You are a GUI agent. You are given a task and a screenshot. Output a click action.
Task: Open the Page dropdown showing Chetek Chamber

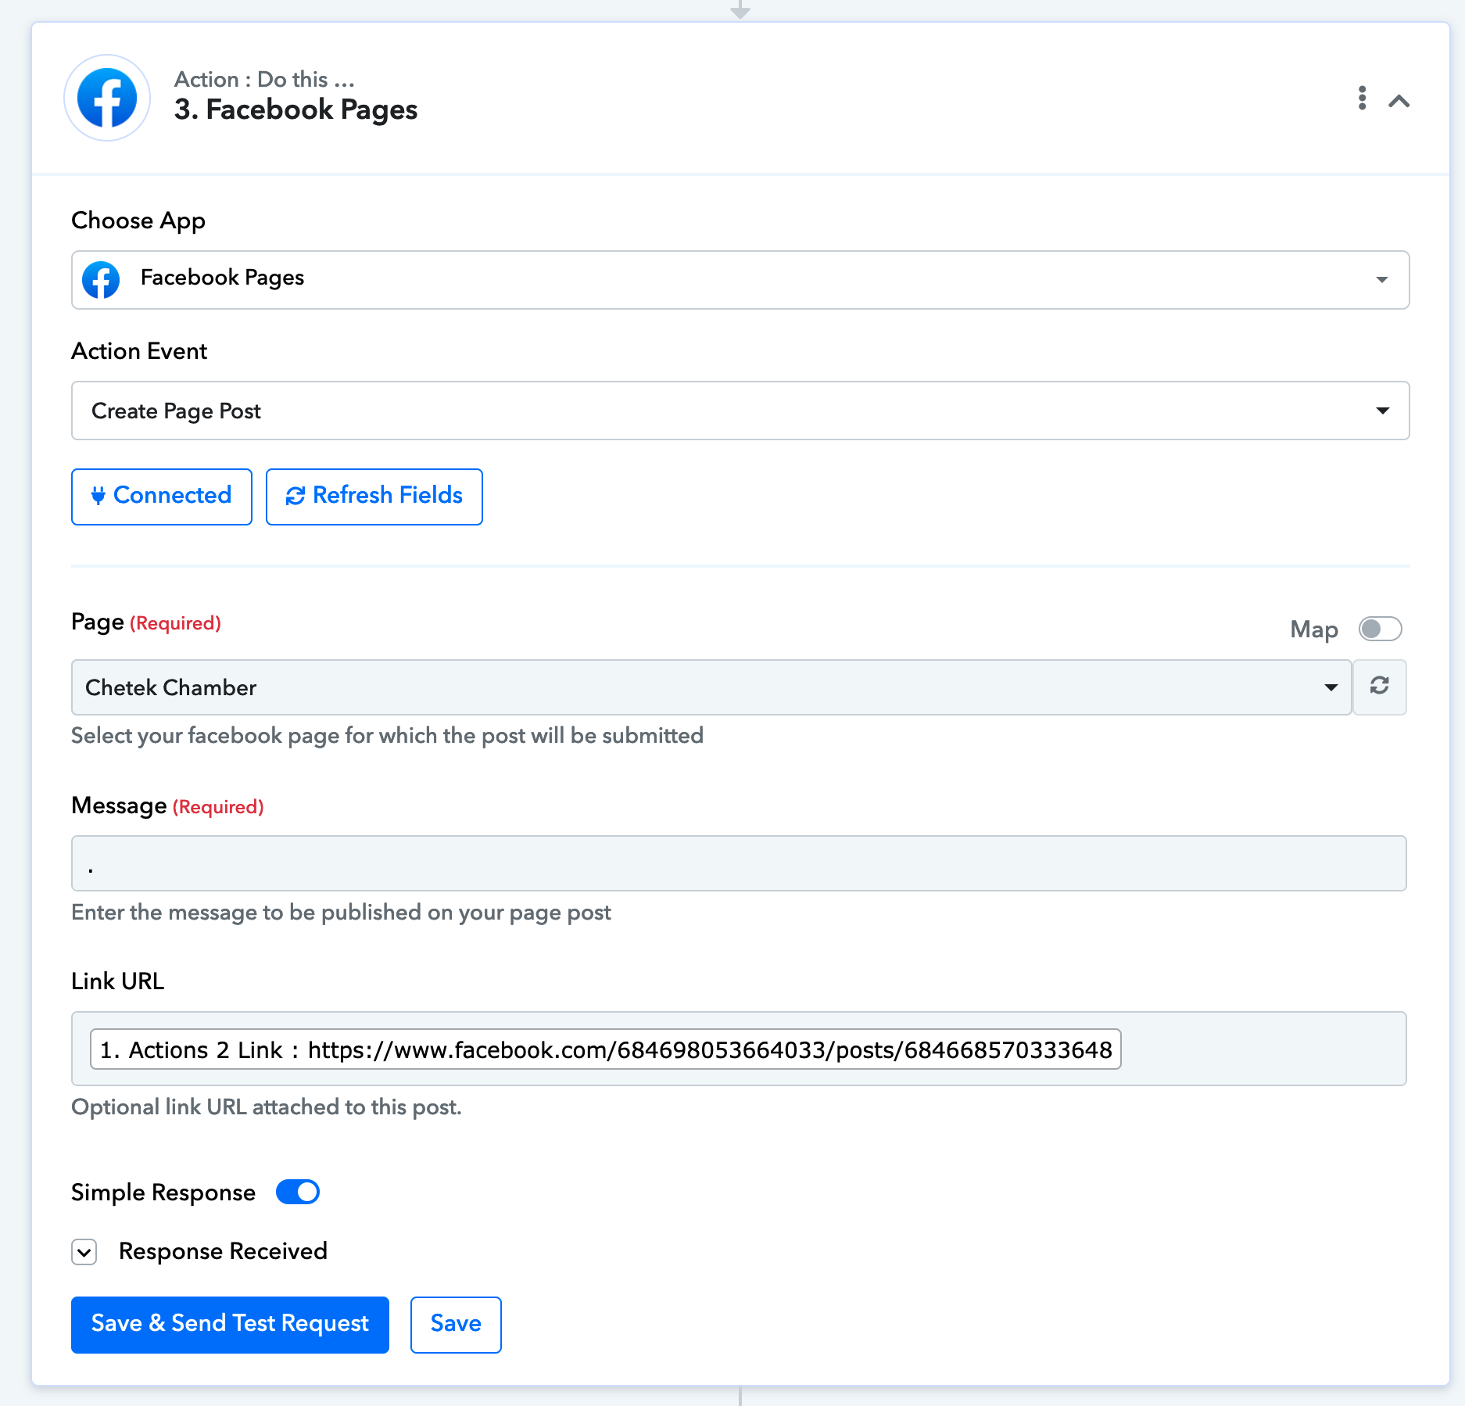[x=711, y=687]
